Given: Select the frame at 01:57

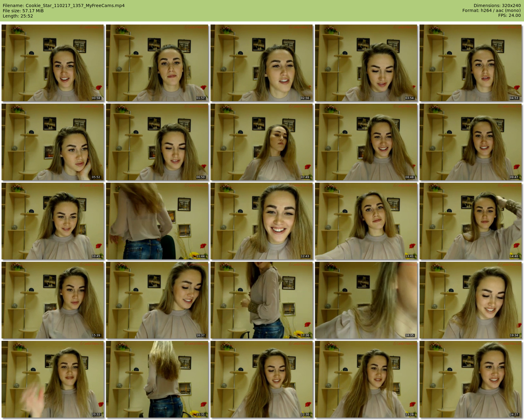Looking at the screenshot, I should (x=157, y=63).
